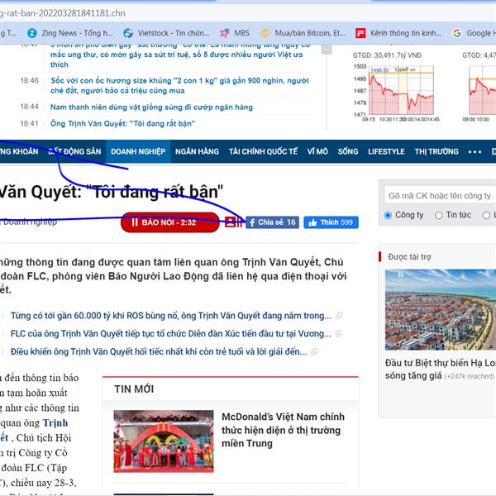Open related link Điều khiến ông Trịnh
This screenshot has height=496, width=496.
click(159, 352)
